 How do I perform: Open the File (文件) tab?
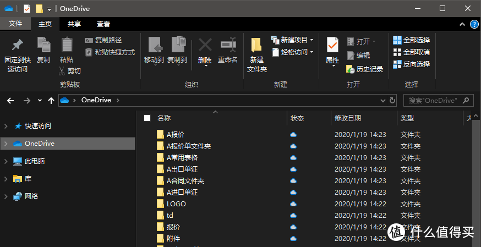pos(15,24)
